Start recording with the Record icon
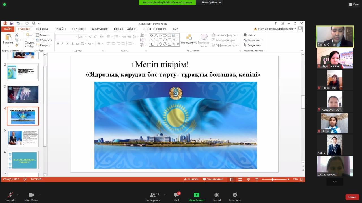 (216, 195)
